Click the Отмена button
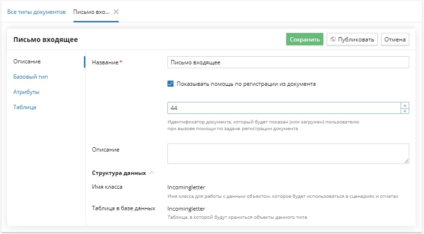Viewport: 424px width, 234px height. click(395, 40)
